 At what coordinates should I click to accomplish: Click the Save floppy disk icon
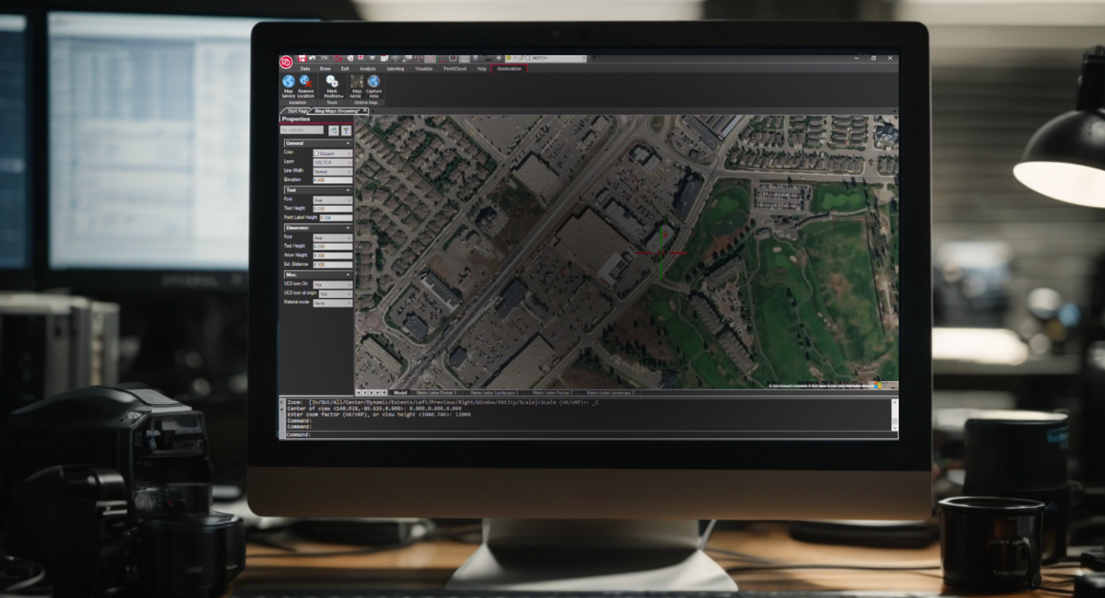point(302,58)
